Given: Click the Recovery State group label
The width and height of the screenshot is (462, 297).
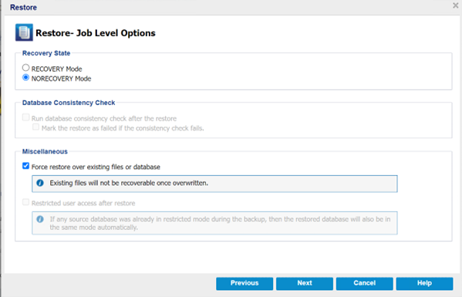Looking at the screenshot, I should [46, 53].
